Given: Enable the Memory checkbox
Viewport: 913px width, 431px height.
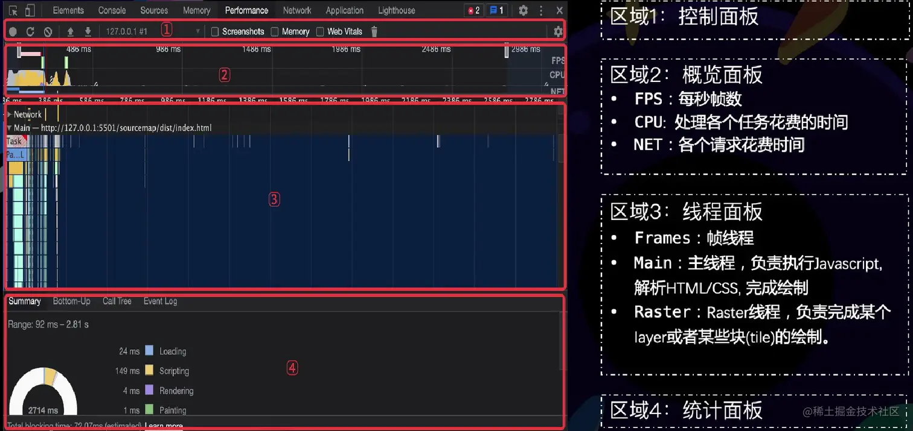Looking at the screenshot, I should (275, 31).
